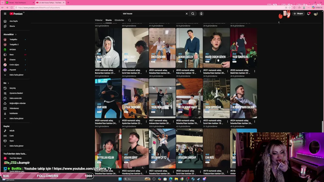Open options menu for #034 Berk Erbey short
Viewport: 324px width, 182px height.
click(x=146, y=71)
